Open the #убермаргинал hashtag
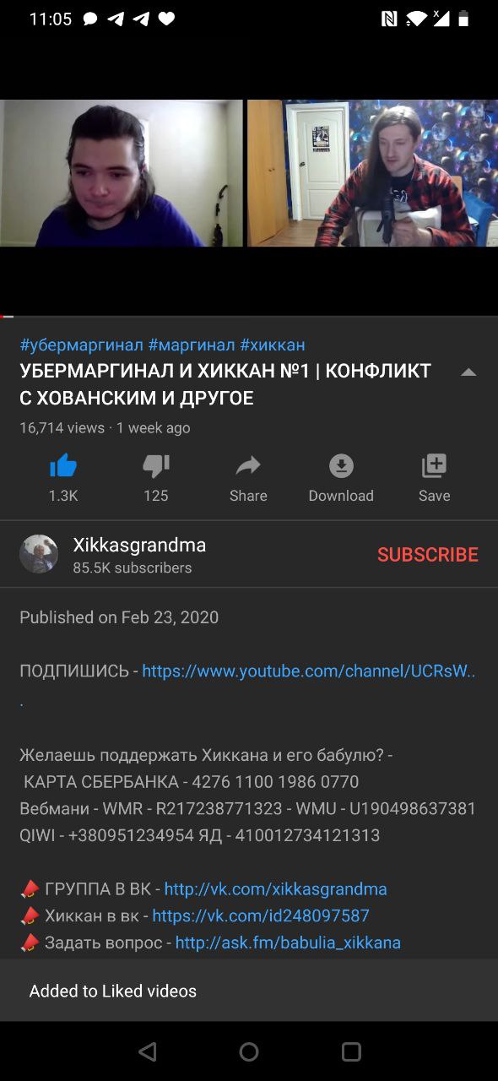498x1081 pixels. coord(82,345)
